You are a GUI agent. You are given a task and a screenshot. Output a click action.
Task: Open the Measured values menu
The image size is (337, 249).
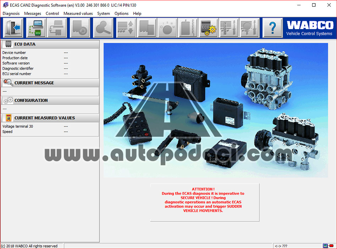pyautogui.click(x=78, y=13)
